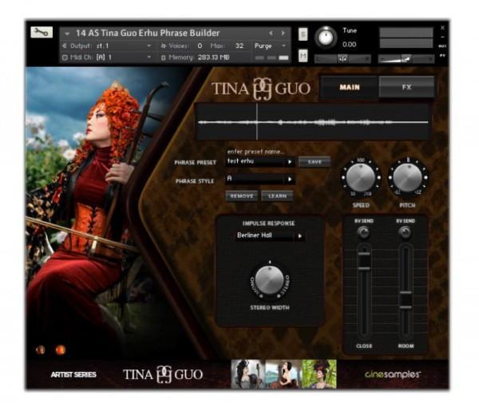Click the CLOSE mic fader handle
The width and height of the screenshot is (479, 415).
(x=364, y=261)
